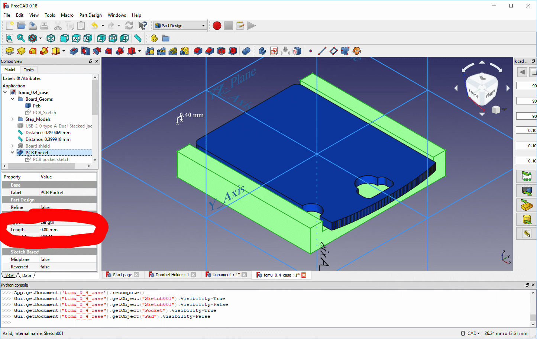The width and height of the screenshot is (537, 339).
Task: Switch to the Tasks tab
Action: pos(29,70)
